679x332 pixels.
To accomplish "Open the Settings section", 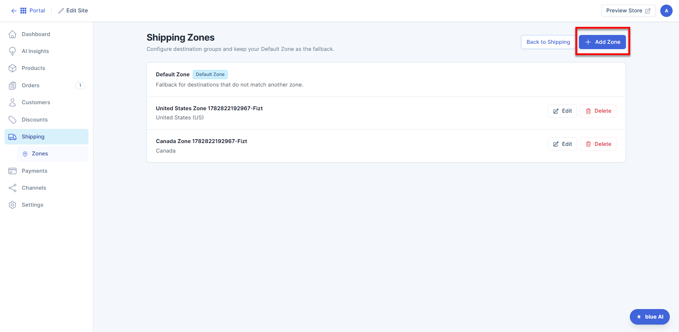I will coord(46,205).
